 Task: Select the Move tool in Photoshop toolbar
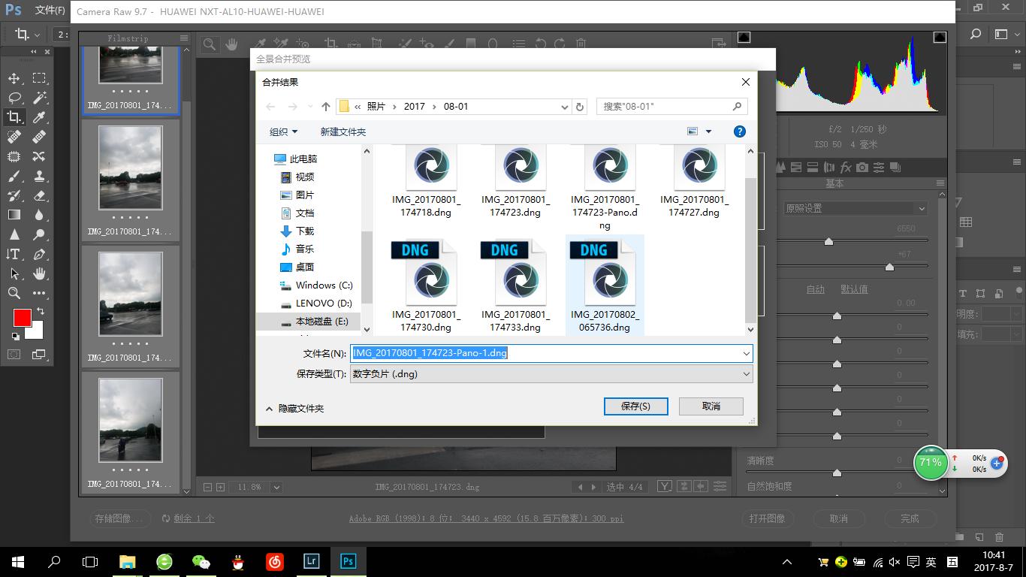pos(14,78)
